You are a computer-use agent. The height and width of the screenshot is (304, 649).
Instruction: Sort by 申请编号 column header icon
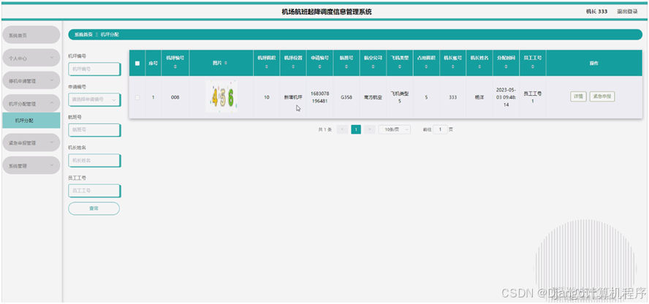(319, 66)
